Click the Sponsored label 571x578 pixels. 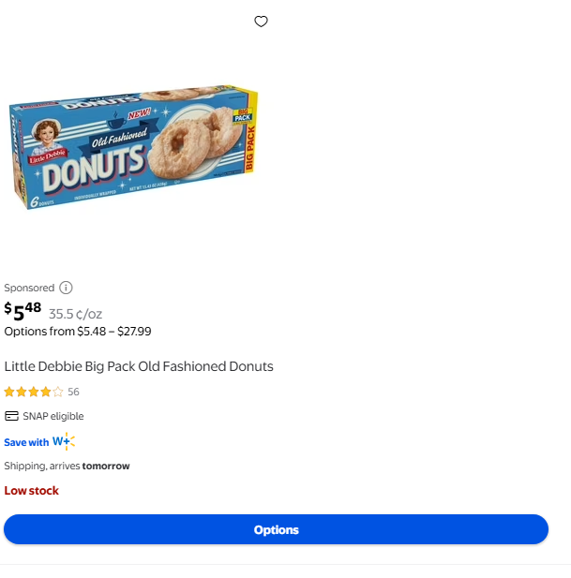click(29, 288)
